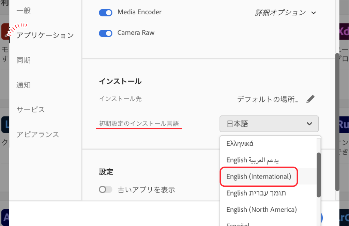Viewport: 349px width, 226px height.
Task: Disable the Camera Raw switch
Action: (x=106, y=33)
